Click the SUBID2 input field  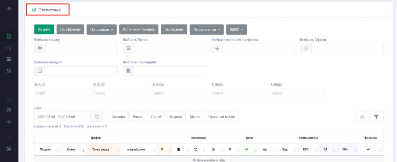120,93
